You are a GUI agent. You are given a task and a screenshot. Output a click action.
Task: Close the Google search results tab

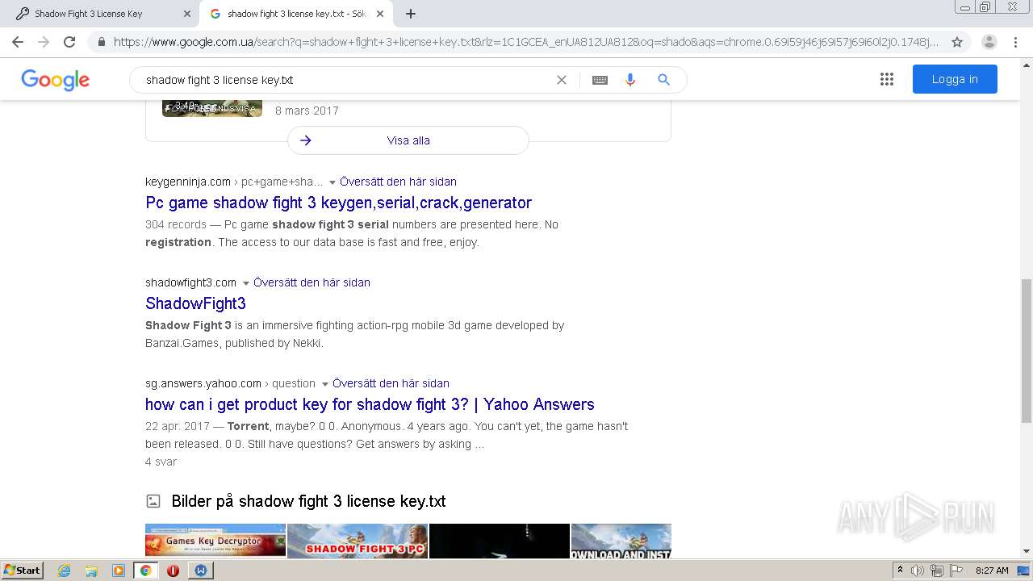point(380,14)
